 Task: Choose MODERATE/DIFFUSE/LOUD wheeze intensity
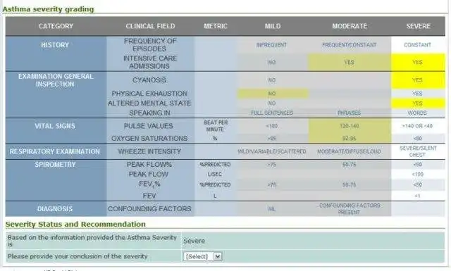[350, 151]
